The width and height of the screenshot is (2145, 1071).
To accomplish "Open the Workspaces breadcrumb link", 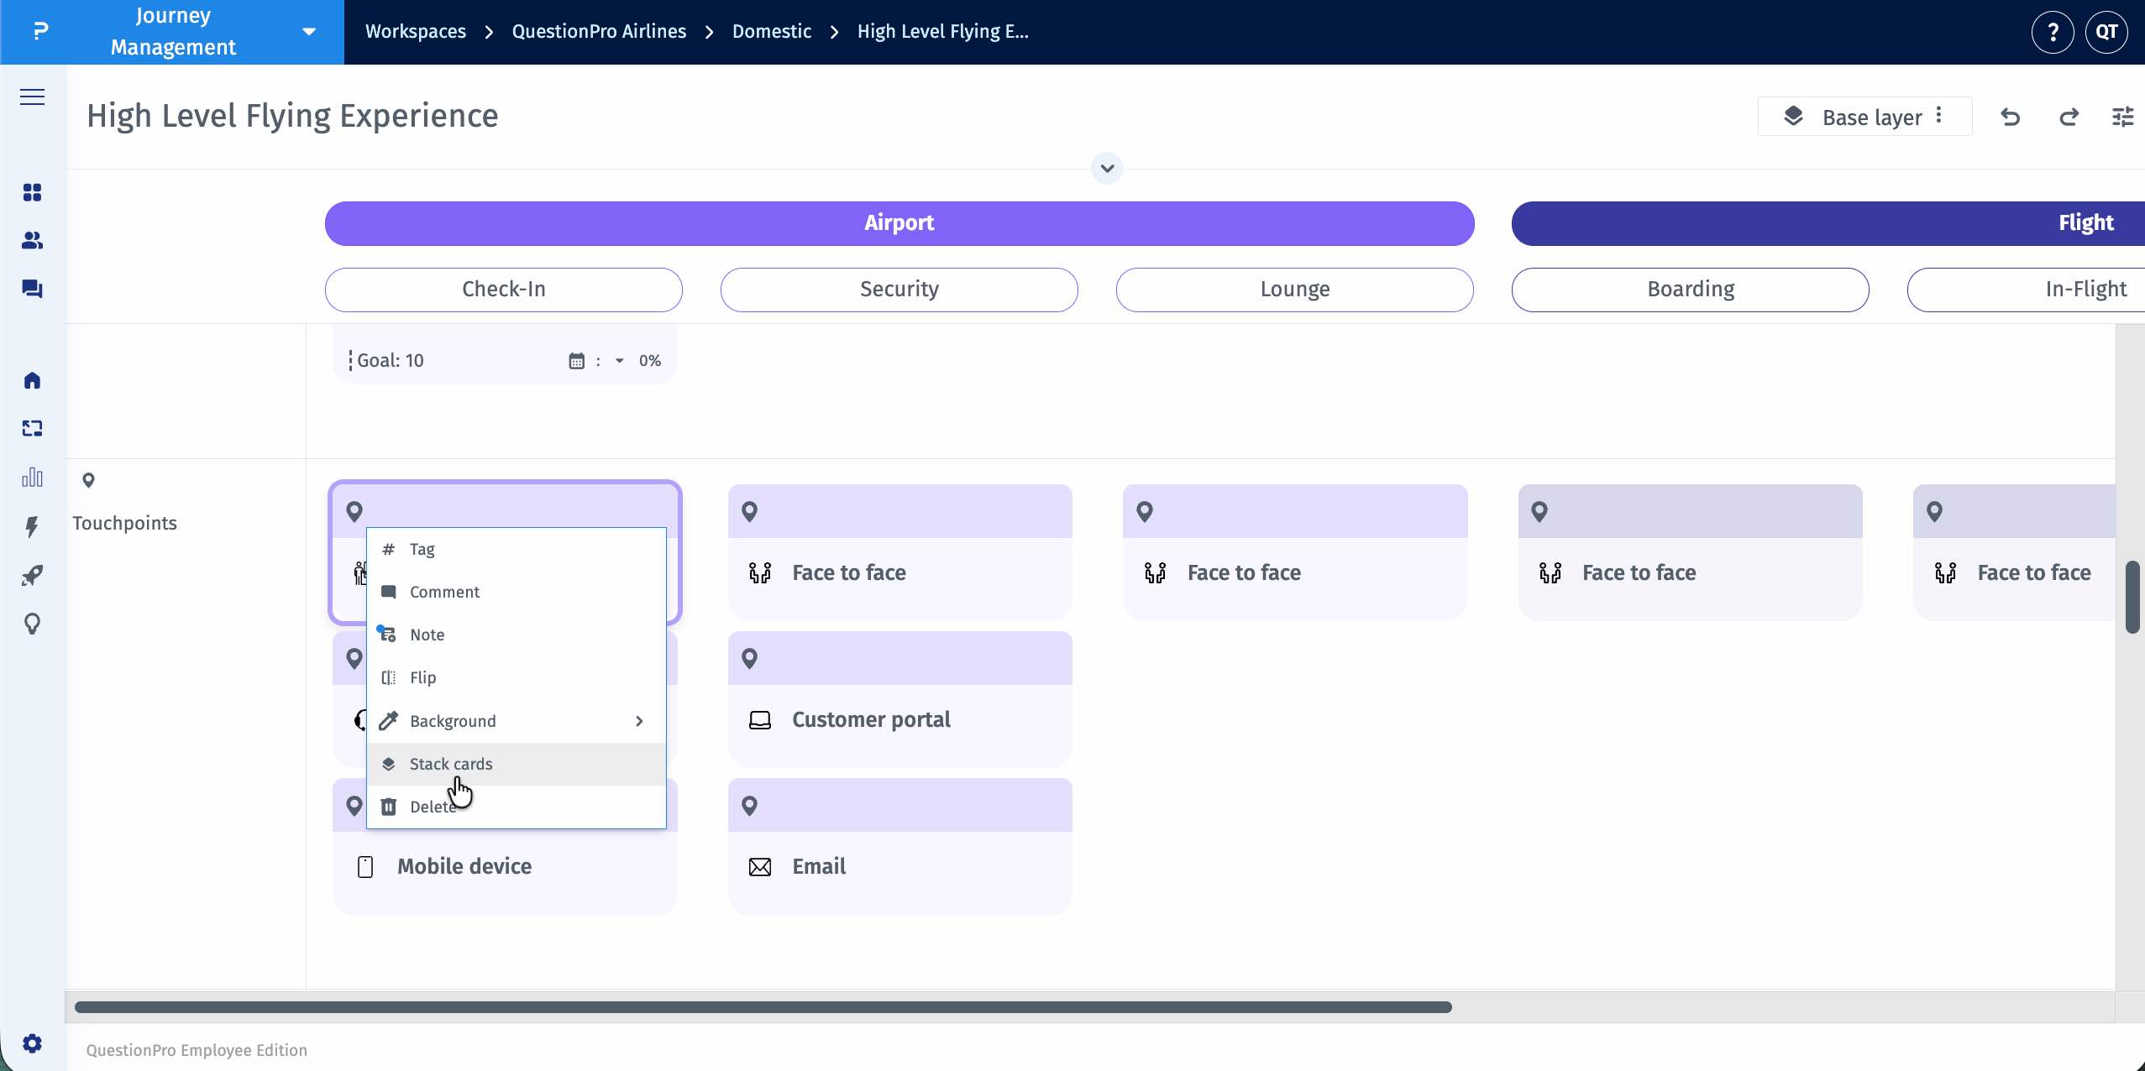I will pos(415,31).
